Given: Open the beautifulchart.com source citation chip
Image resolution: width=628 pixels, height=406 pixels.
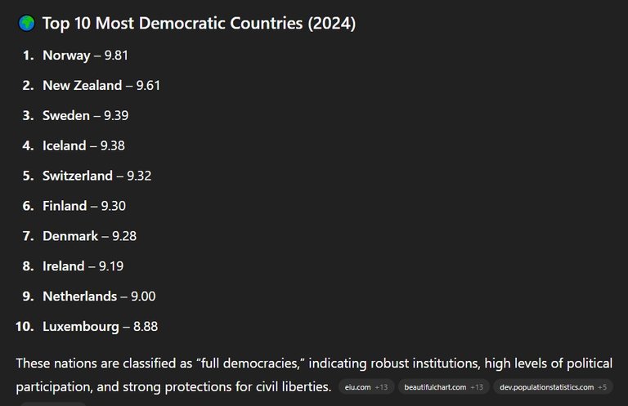Looking at the screenshot, I should [x=444, y=386].
